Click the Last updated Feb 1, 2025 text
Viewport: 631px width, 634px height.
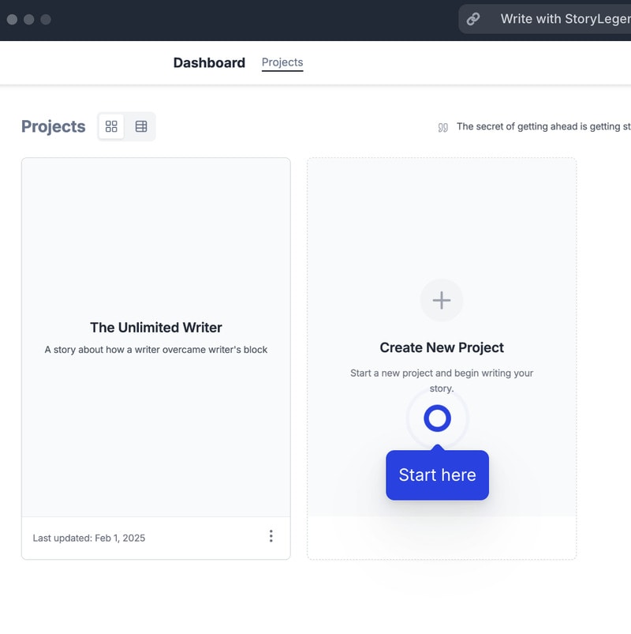pyautogui.click(x=89, y=538)
